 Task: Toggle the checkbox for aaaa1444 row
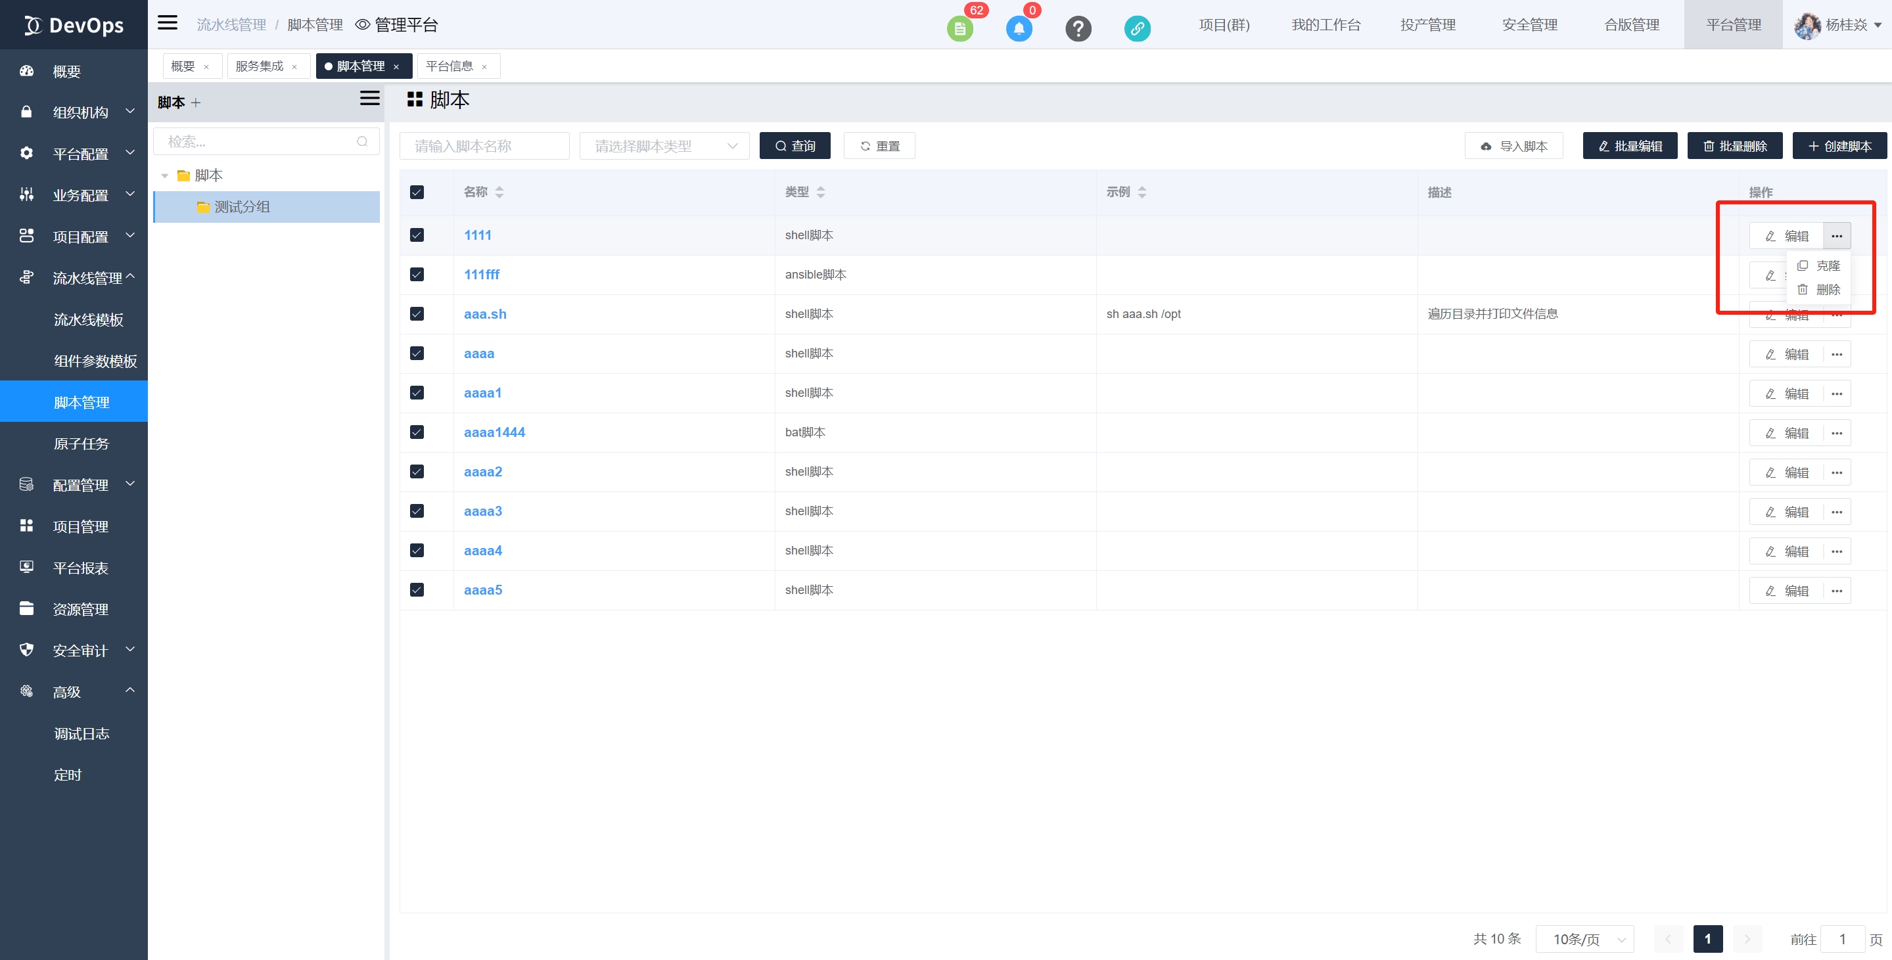(417, 432)
